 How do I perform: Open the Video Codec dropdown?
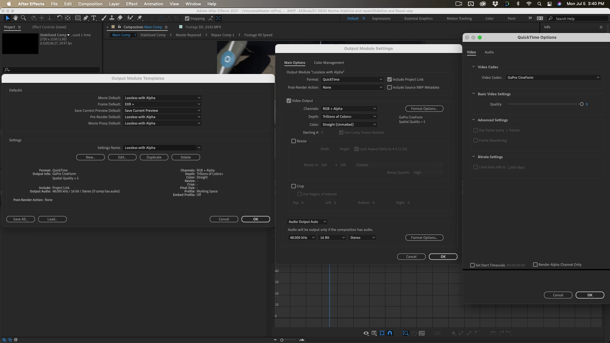click(553, 77)
